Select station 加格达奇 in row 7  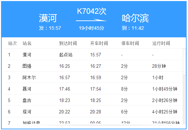point(31,123)
